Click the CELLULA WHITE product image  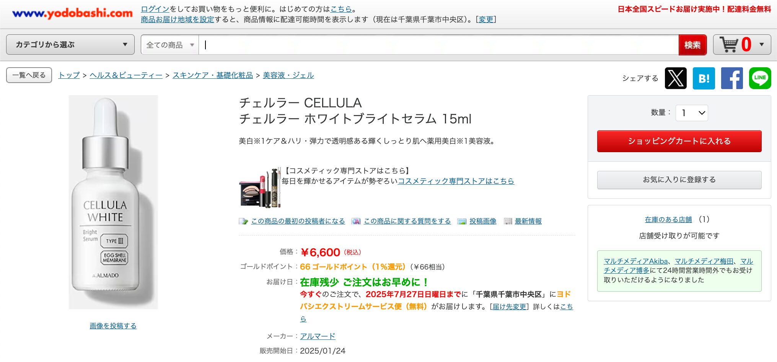[113, 202]
